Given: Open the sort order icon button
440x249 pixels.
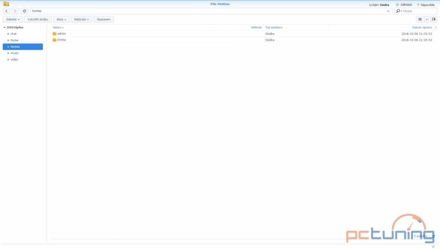Looking at the screenshot, I should click(x=434, y=19).
